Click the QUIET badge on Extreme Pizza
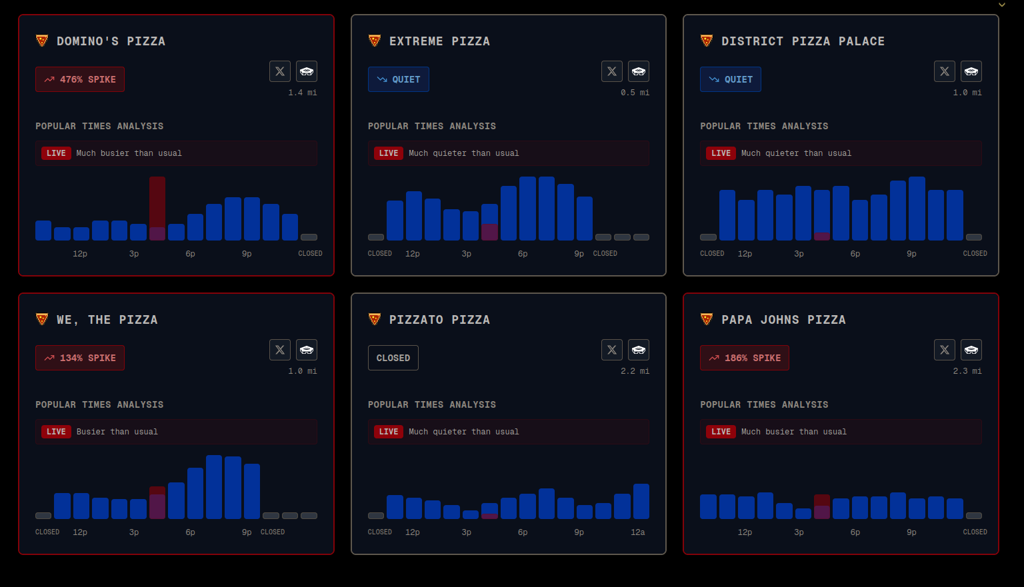Image resolution: width=1024 pixels, height=587 pixels. (x=399, y=79)
